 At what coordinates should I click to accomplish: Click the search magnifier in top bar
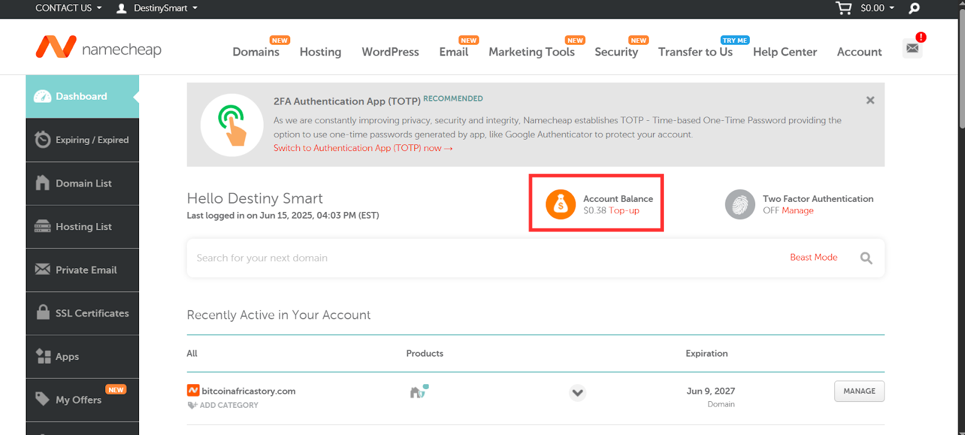914,8
